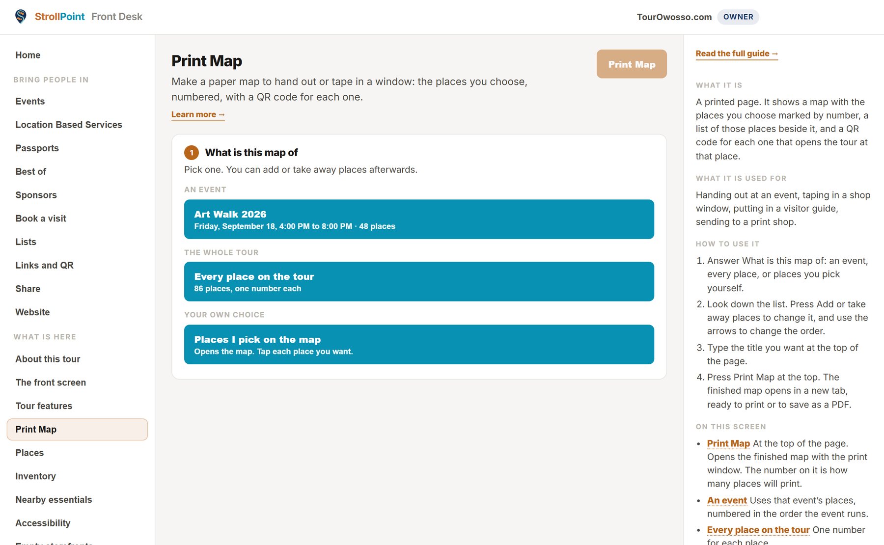Viewport: 884px width, 545px height.
Task: Choose the Art Walk 2026 event option
Action: coord(419,219)
